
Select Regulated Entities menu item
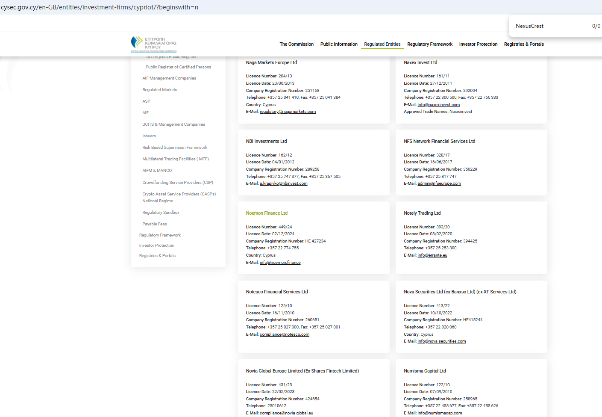382,44
